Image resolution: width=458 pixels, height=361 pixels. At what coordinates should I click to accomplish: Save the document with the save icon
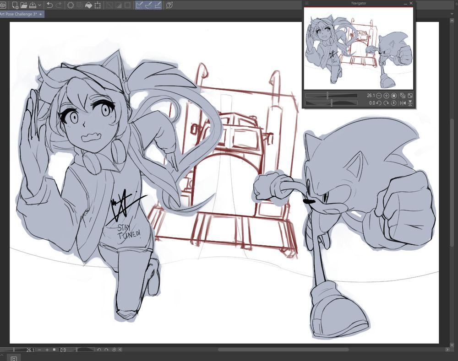(33, 5)
